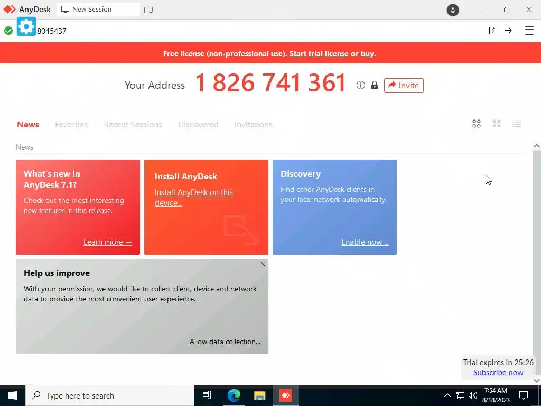
Task: Switch to Discovered tab
Action: pos(198,125)
